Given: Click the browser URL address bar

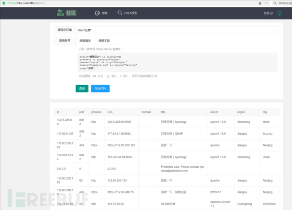Looking at the screenshot, I should [x=127, y=3].
